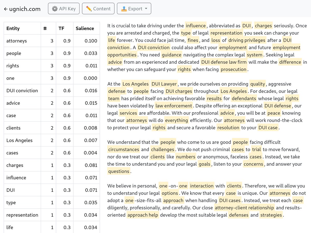The width and height of the screenshot is (311, 233).
Task: Click highlighted 'strategies' in last paragraph
Action: click(271, 215)
